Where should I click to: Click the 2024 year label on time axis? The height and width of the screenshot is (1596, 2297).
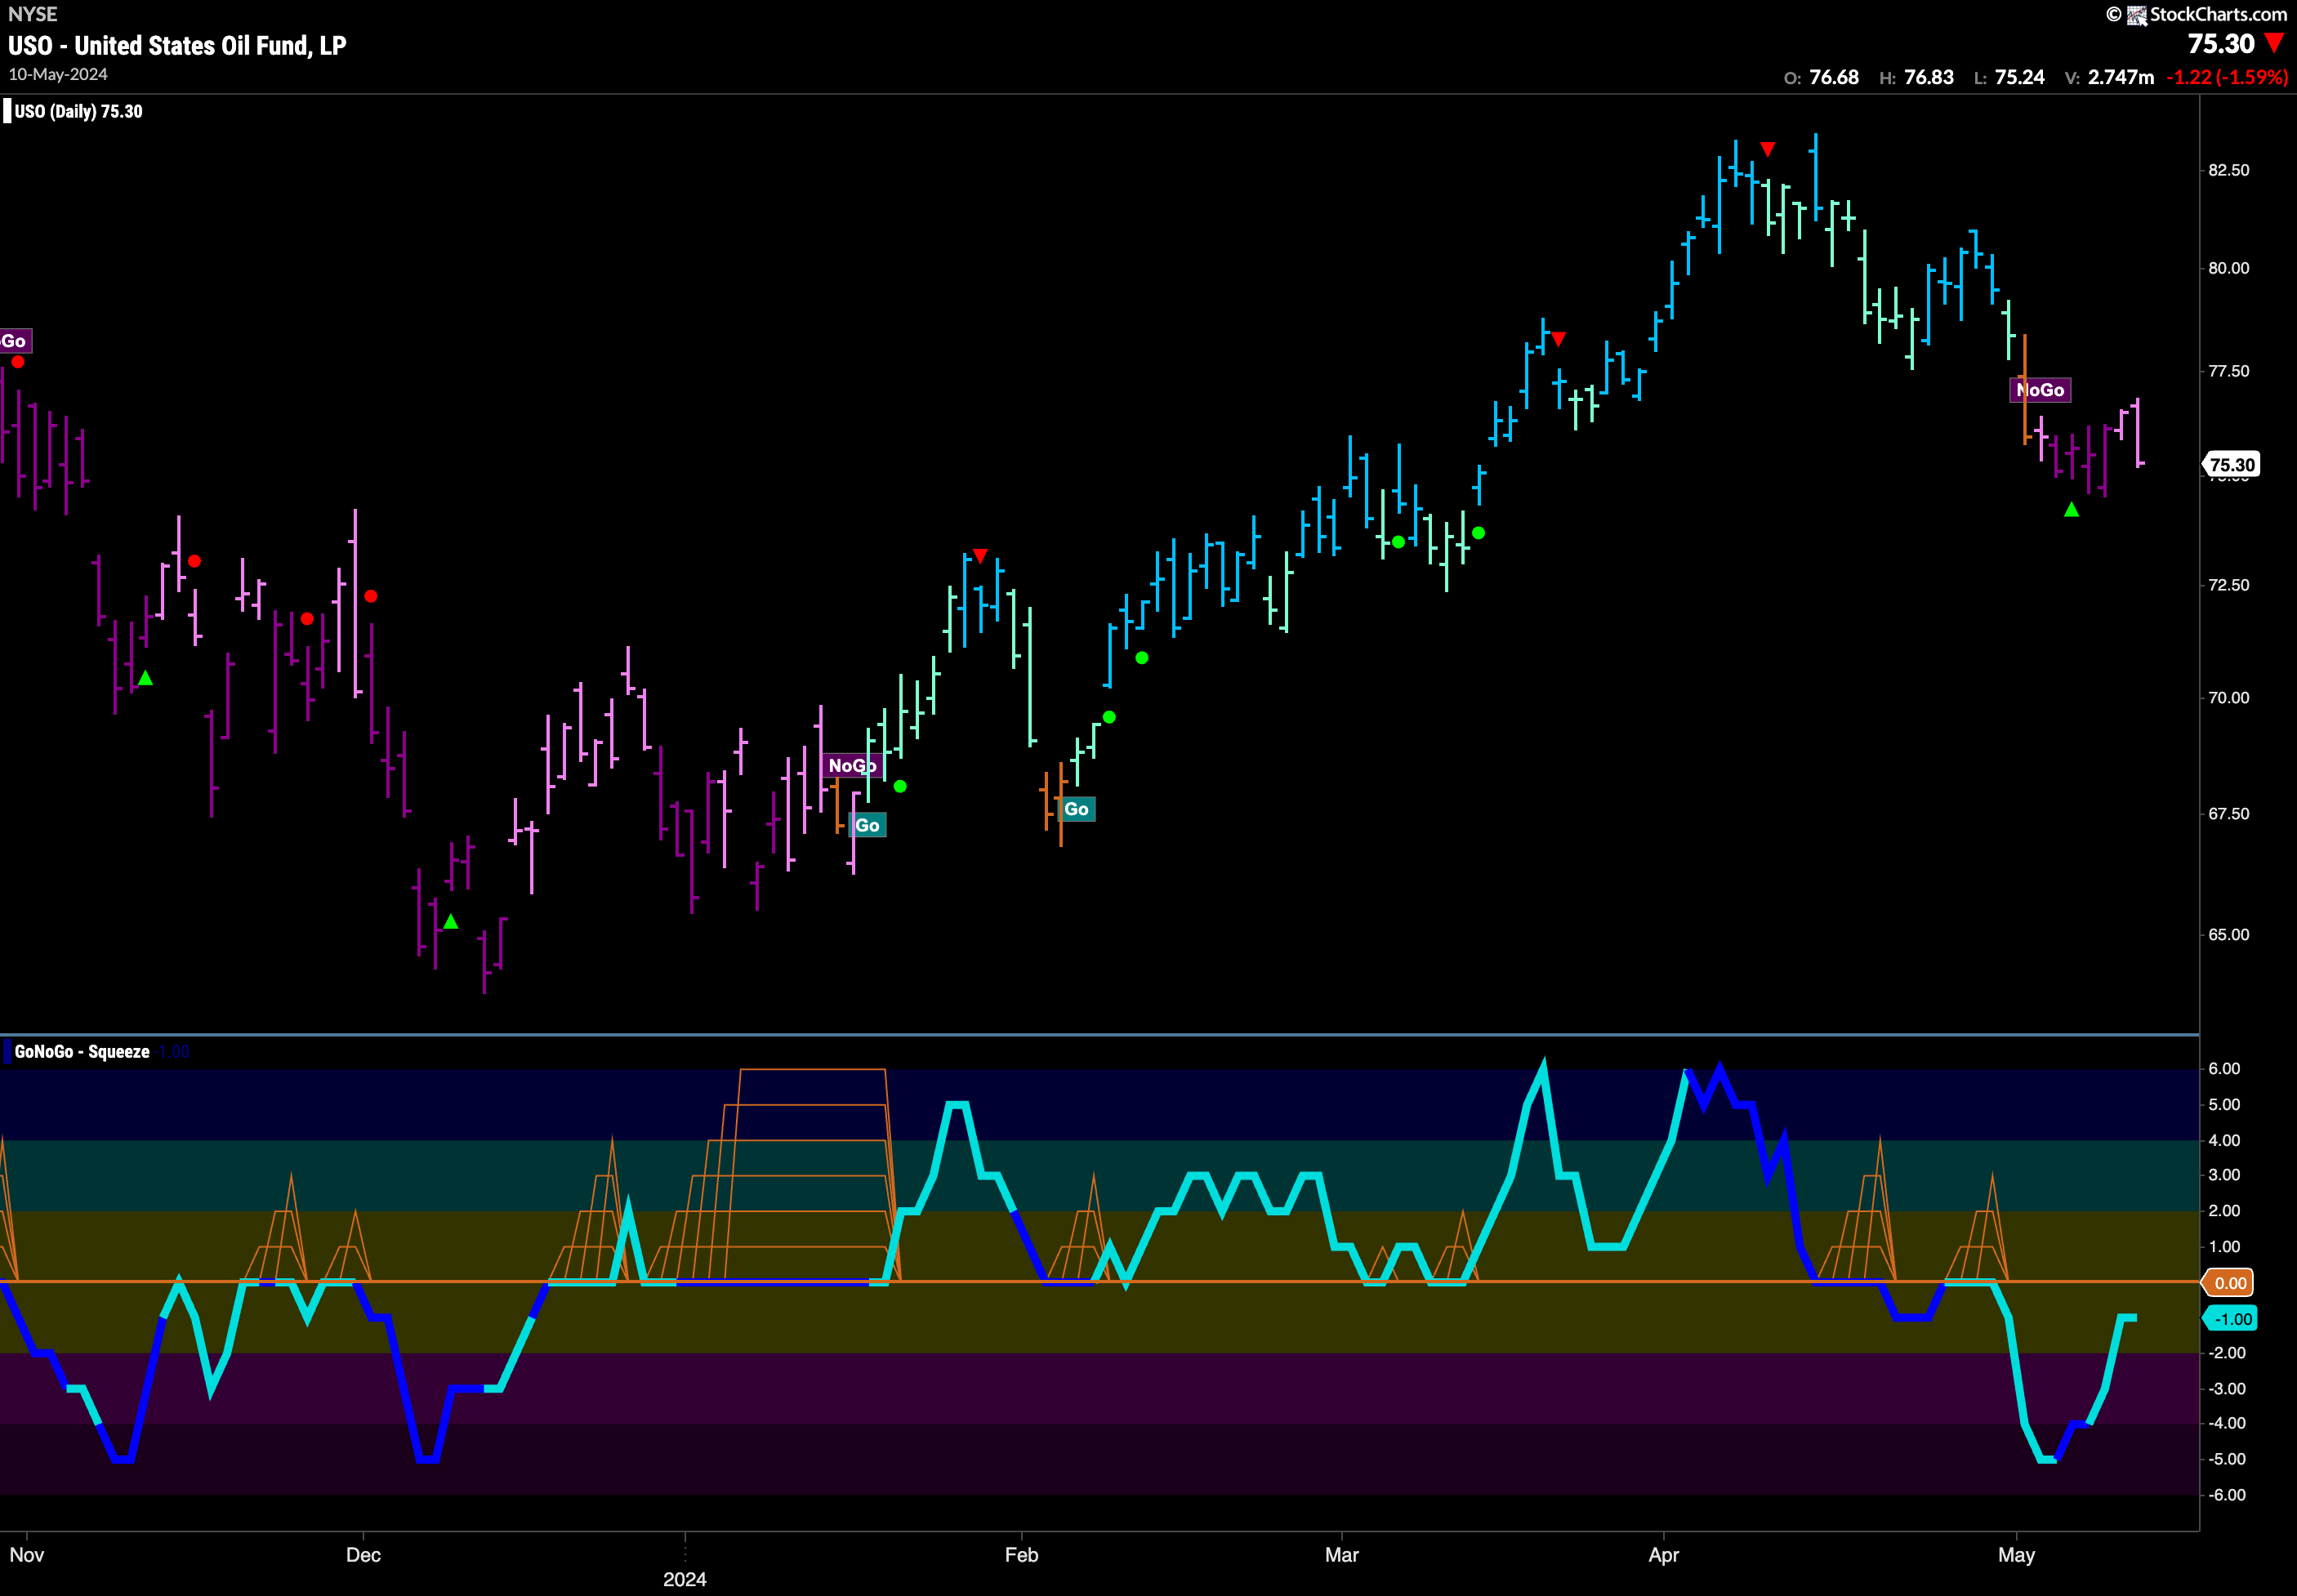tap(685, 1579)
